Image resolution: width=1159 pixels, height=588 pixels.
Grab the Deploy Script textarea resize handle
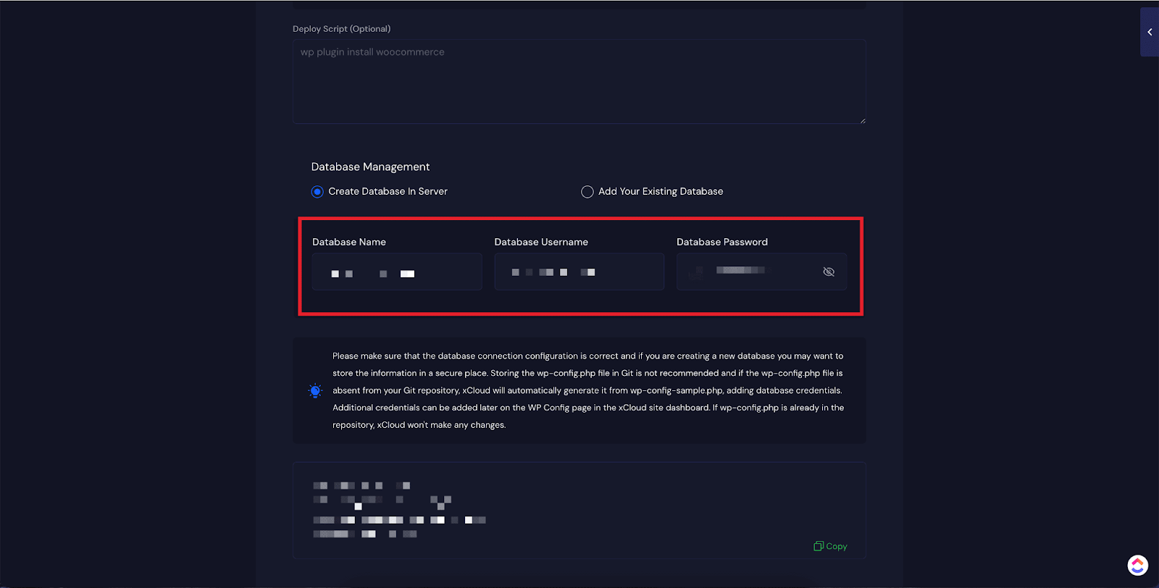862,120
